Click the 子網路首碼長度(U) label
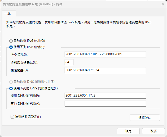The height and width of the screenshot is (137, 167). pos(24,62)
